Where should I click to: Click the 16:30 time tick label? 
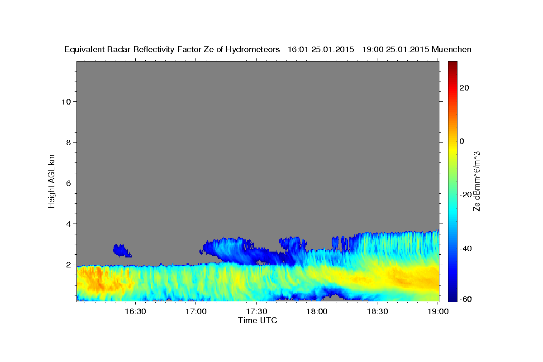pyautogui.click(x=135, y=312)
